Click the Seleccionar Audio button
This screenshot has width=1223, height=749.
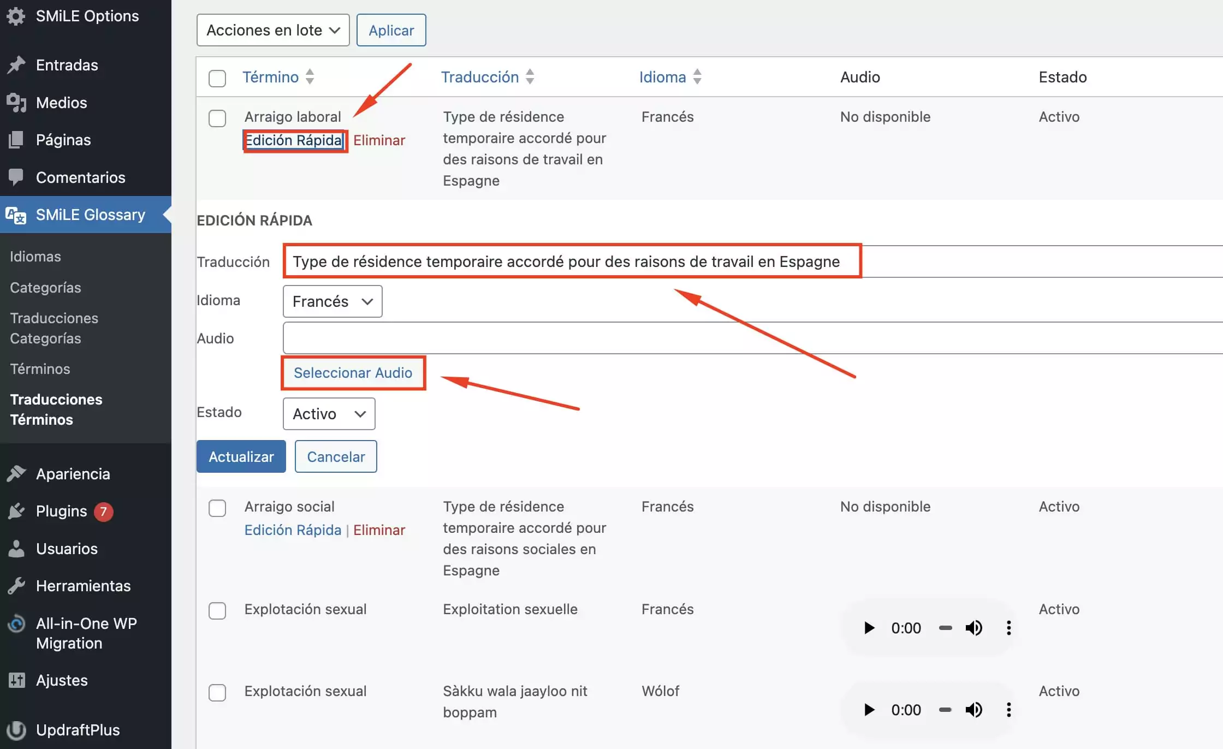(x=353, y=373)
